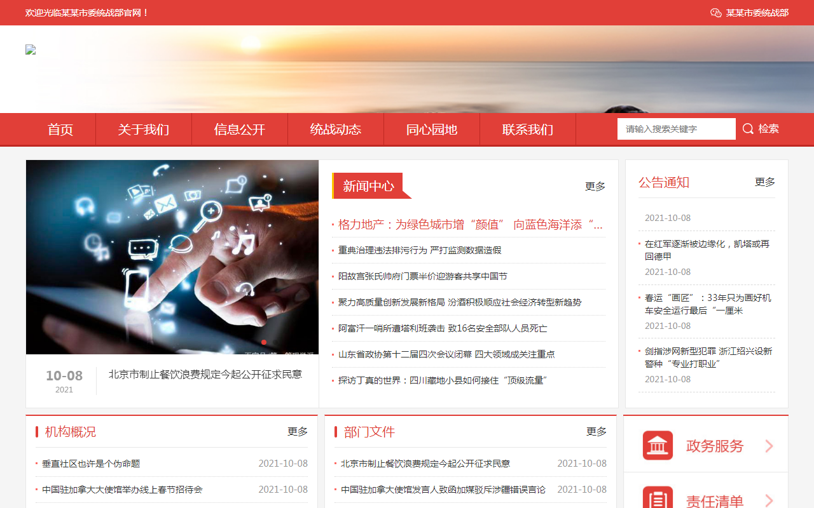Click 更多 next to 部门文件
This screenshot has width=814, height=508.
click(x=597, y=432)
